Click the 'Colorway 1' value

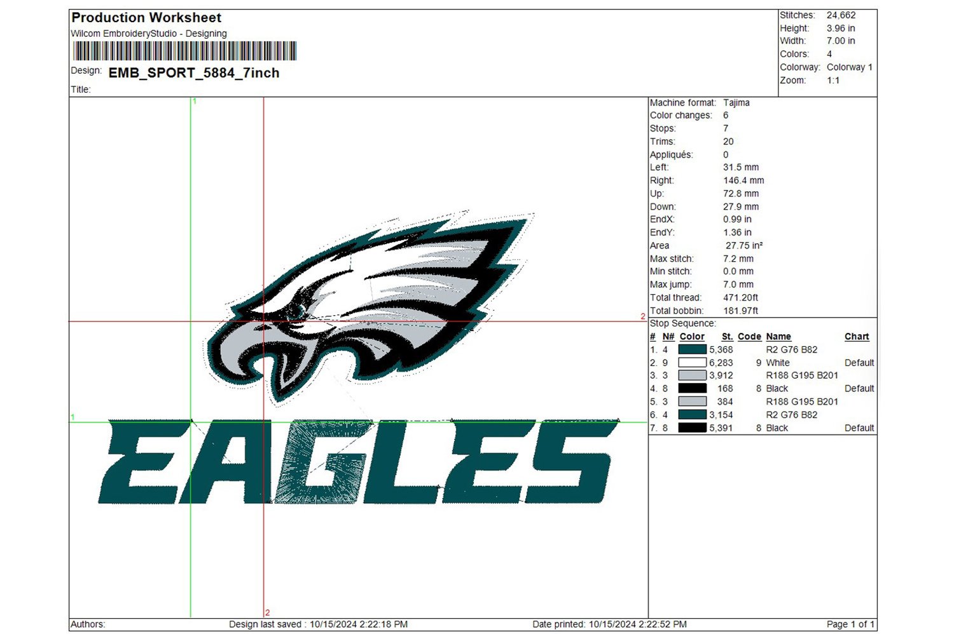(850, 67)
